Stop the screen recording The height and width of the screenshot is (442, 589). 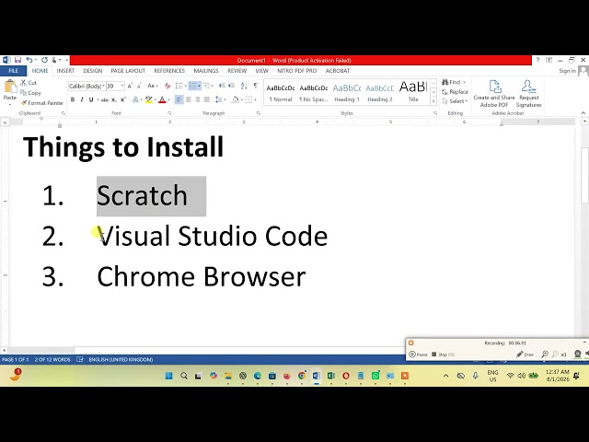[443, 354]
